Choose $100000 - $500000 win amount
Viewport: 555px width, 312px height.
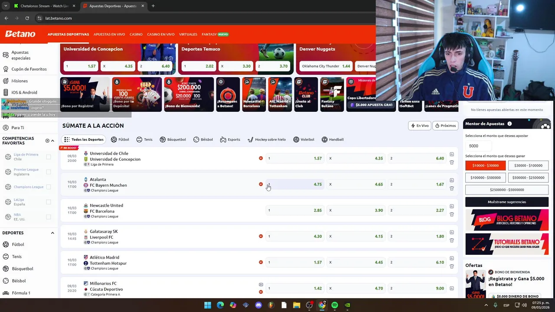(x=485, y=178)
